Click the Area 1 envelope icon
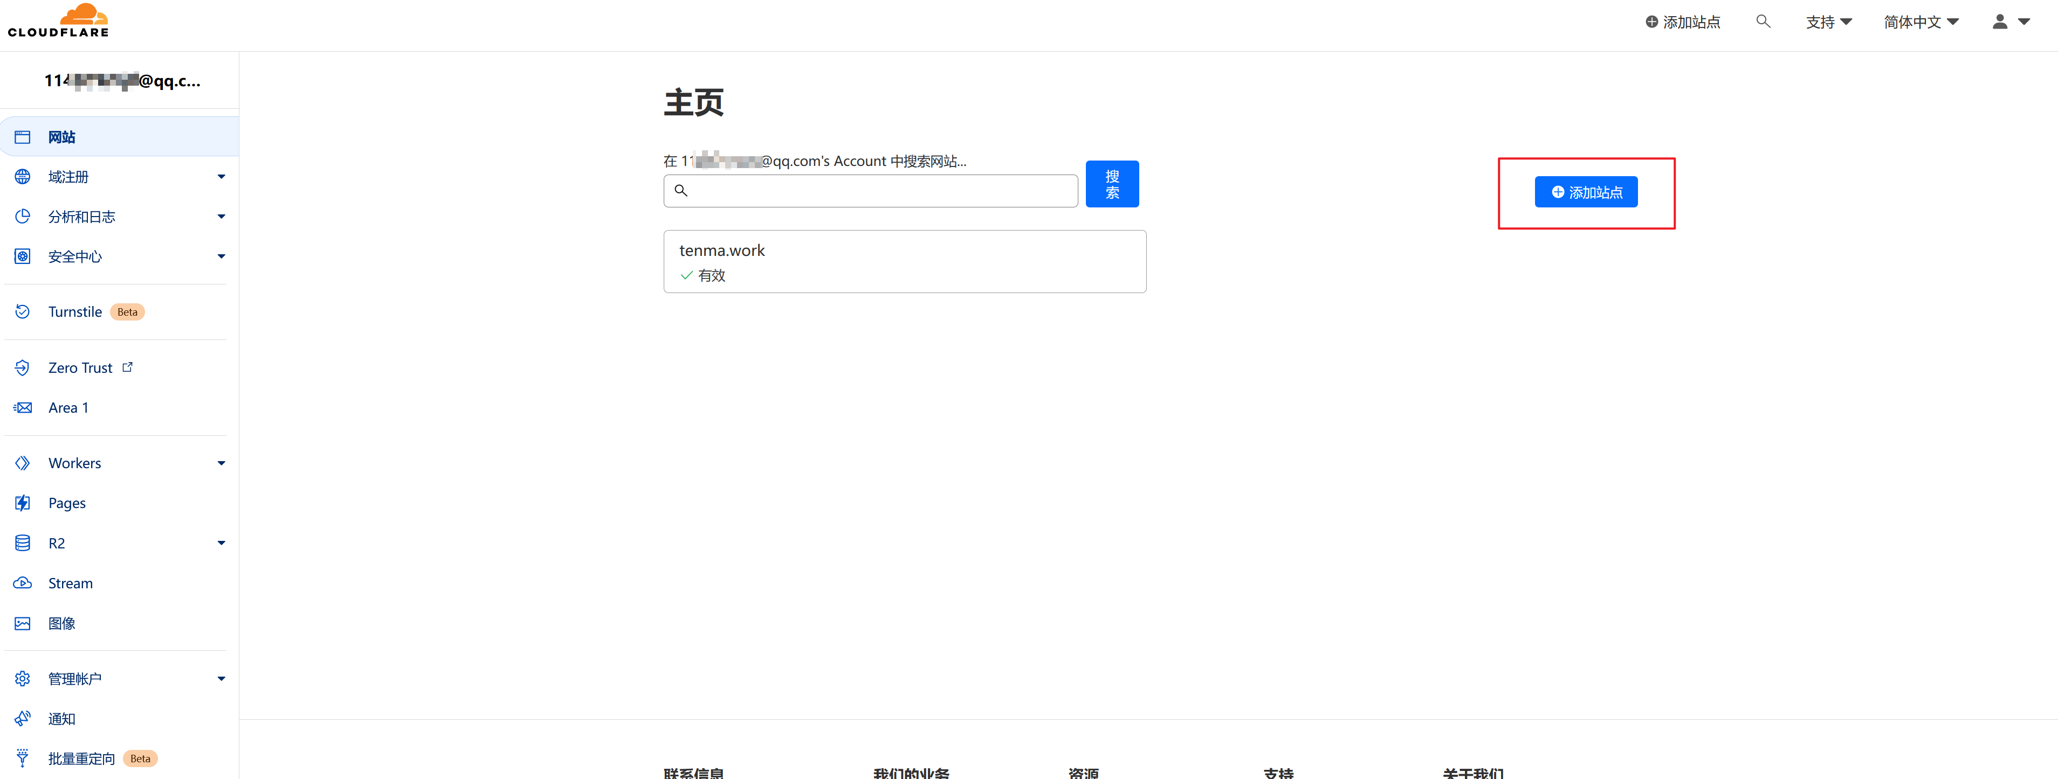Viewport: 2058px width, 779px height. [22, 408]
